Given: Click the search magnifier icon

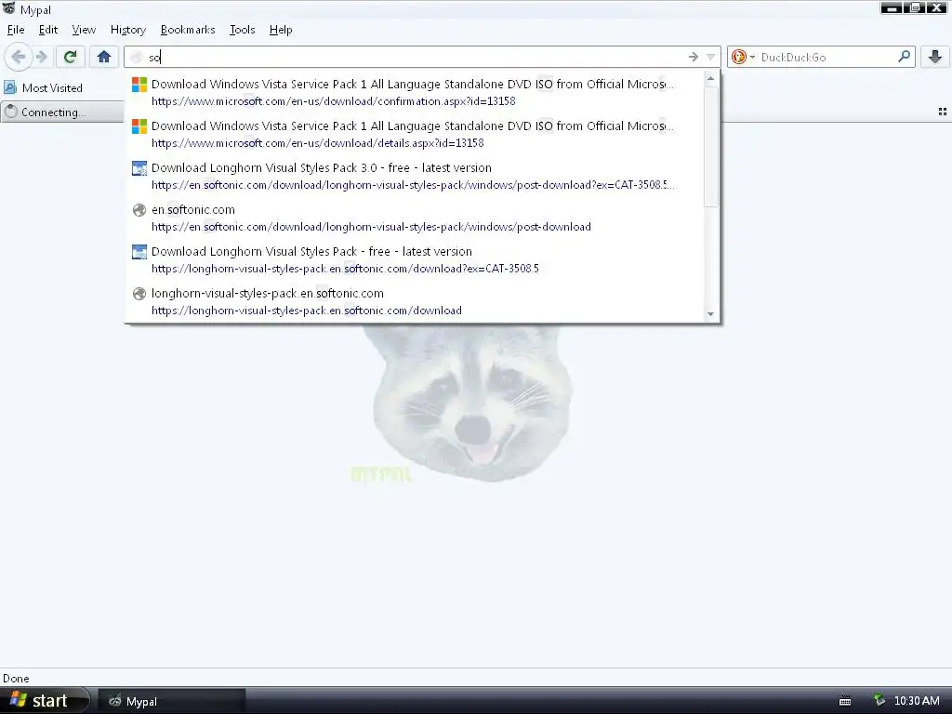Looking at the screenshot, I should pyautogui.click(x=904, y=57).
